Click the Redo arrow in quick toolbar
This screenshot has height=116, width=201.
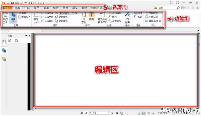pyautogui.click(x=35, y=3)
